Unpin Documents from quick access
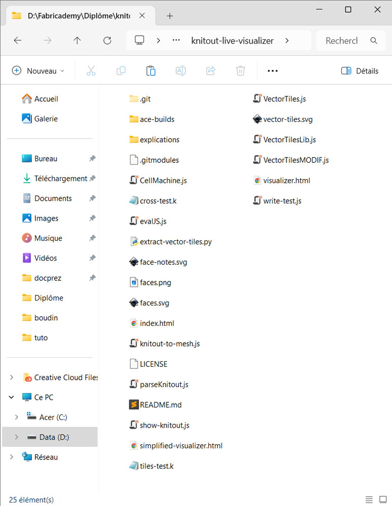Image resolution: width=392 pixels, height=506 pixels. coord(92,198)
